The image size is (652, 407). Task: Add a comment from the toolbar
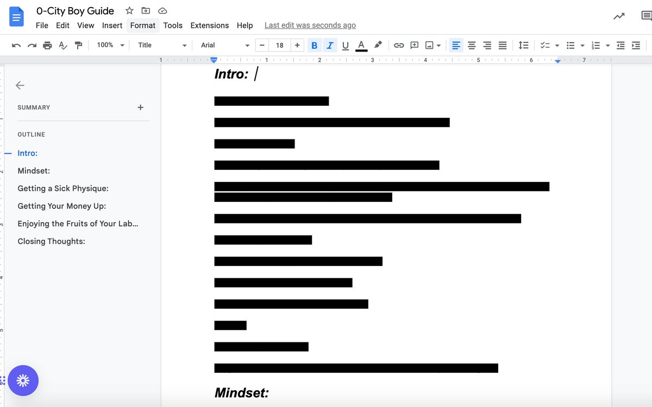(414, 45)
